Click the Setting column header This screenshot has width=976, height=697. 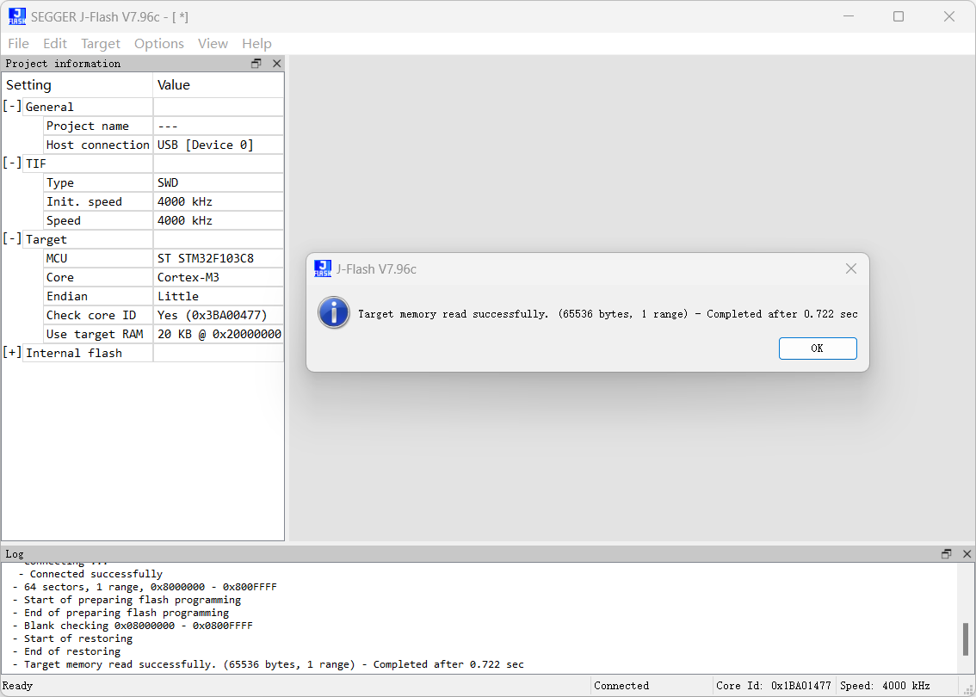[77, 84]
